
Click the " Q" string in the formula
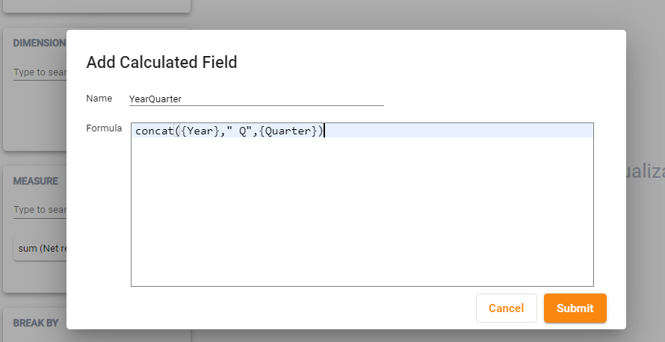pos(239,131)
